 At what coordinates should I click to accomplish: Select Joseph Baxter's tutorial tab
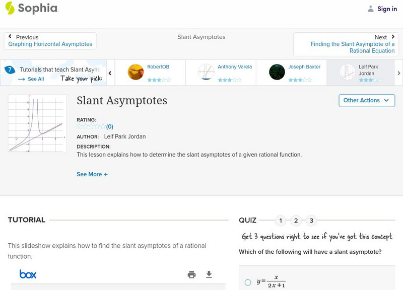click(291, 72)
